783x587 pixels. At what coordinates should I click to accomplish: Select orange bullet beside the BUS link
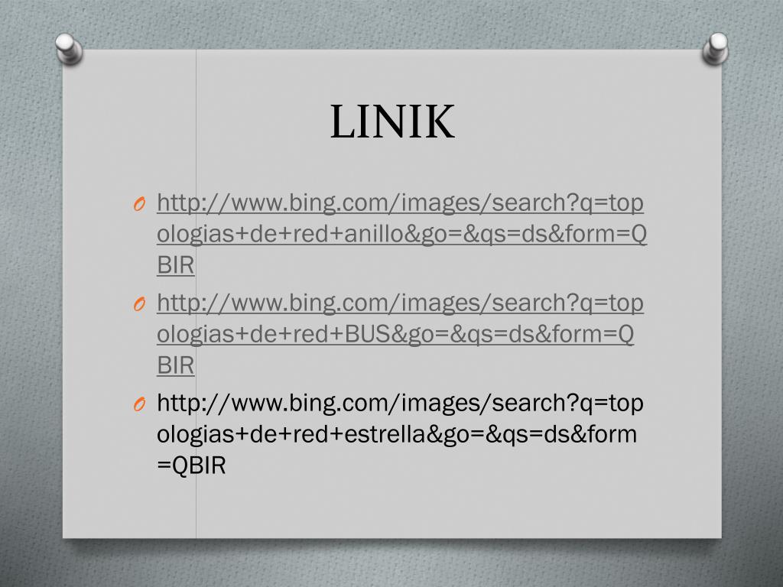pos(139,303)
